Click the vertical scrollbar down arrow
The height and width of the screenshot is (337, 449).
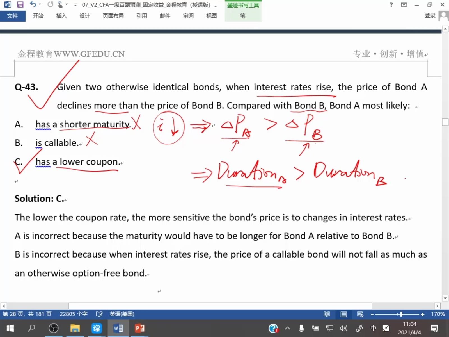point(445,298)
